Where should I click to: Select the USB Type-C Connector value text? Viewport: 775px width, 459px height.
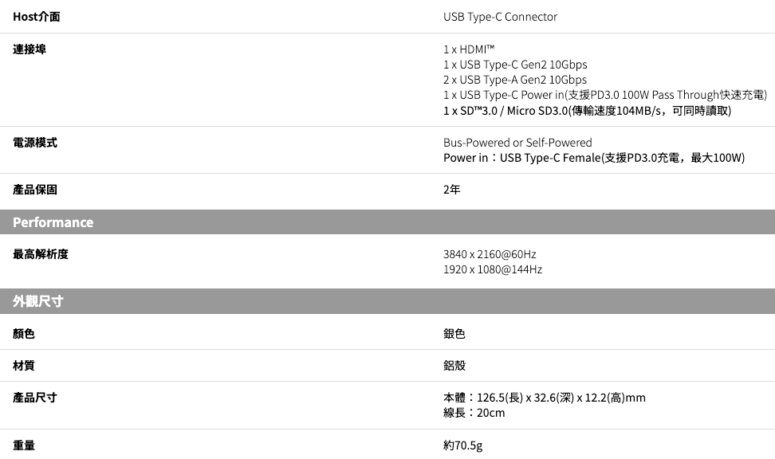pos(500,17)
